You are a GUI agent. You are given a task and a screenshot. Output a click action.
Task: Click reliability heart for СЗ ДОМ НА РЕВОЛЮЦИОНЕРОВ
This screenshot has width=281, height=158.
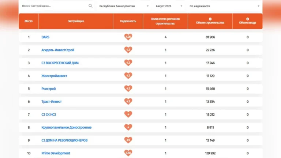click(128, 140)
